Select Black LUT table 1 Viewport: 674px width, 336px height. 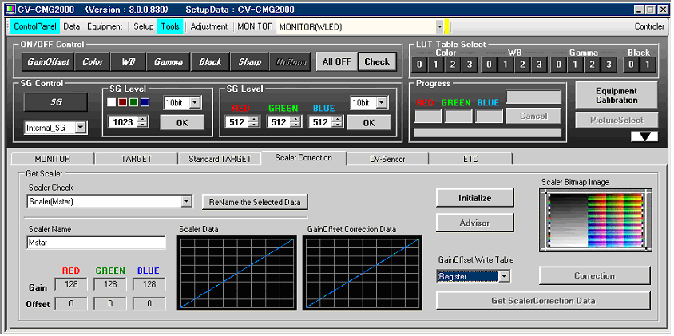coord(648,65)
